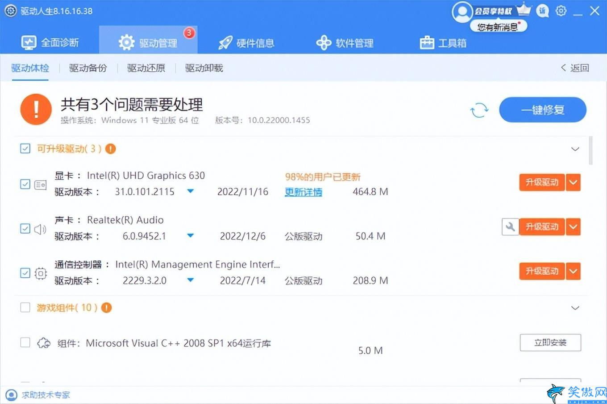Click the 会员享特权 label
Image resolution: width=607 pixels, height=404 pixels.
tap(493, 11)
